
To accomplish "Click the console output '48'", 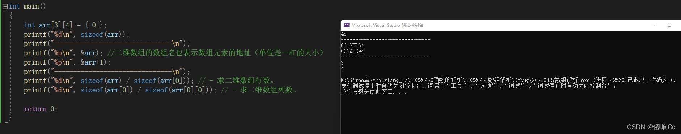I will [x=344, y=34].
